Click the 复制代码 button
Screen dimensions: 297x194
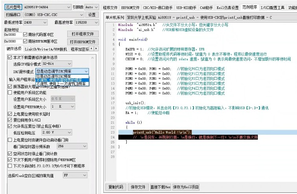[x=116, y=187]
